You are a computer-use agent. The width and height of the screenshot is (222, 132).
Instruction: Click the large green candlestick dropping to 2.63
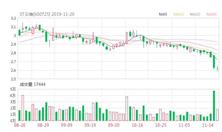[x=214, y=61]
